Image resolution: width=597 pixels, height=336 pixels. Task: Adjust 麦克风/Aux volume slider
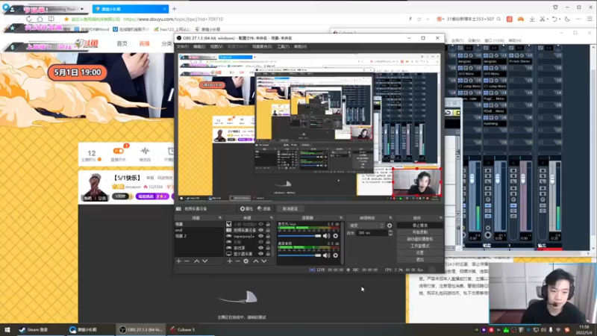coord(299,236)
